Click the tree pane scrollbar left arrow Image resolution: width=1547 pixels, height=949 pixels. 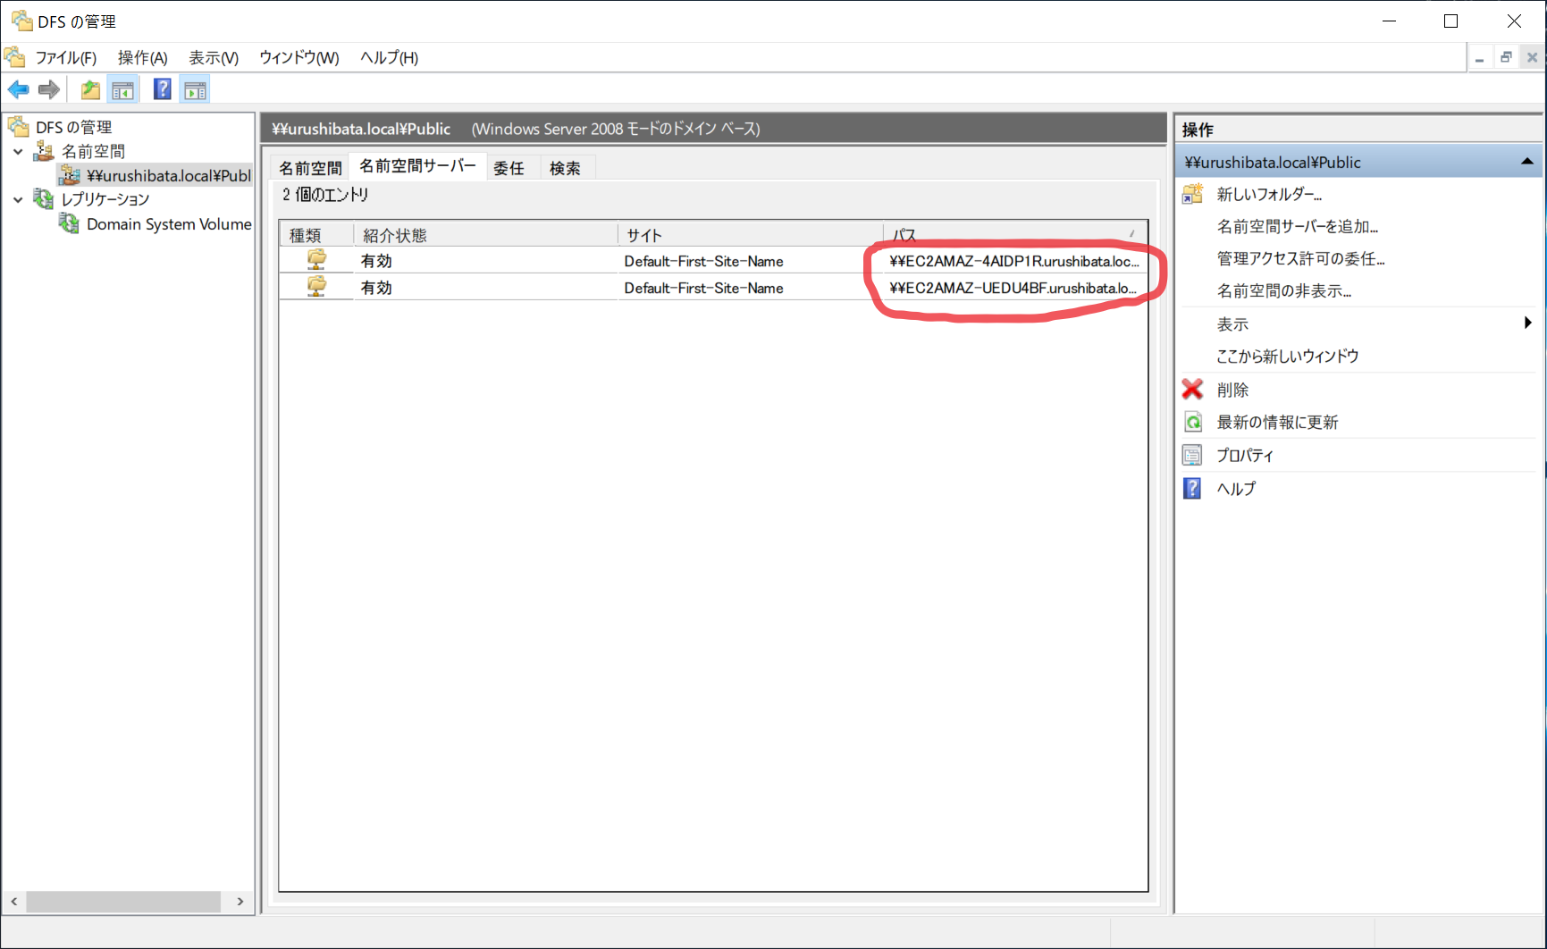pos(14,902)
